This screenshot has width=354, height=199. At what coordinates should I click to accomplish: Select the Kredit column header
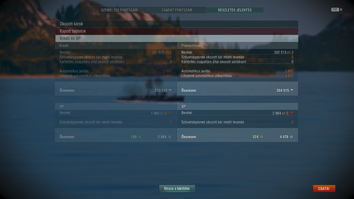point(64,46)
